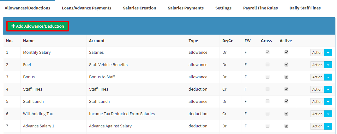Open the Salaries Payments tab
The width and height of the screenshot is (337, 134).
pos(186,8)
